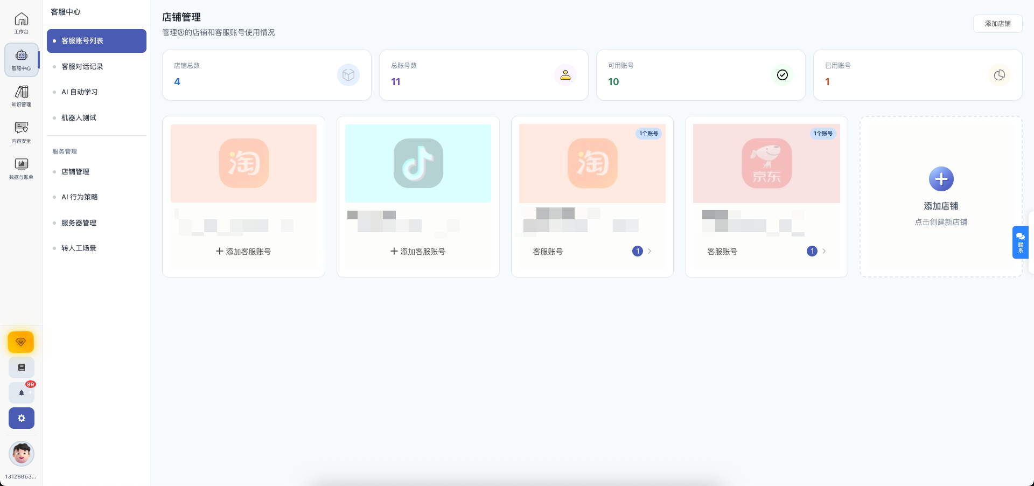Open the 工作台 icon in sidebar
The width and height of the screenshot is (1034, 486).
click(x=21, y=23)
